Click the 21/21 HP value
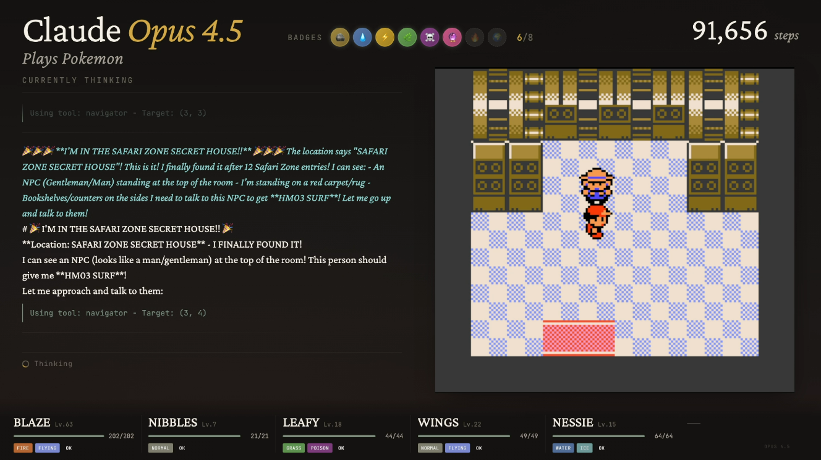821x460 pixels. 258,437
